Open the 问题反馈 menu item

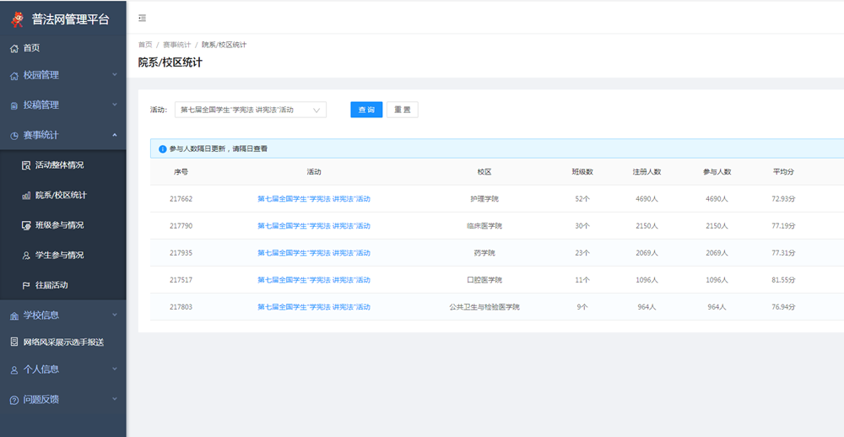[x=63, y=399]
